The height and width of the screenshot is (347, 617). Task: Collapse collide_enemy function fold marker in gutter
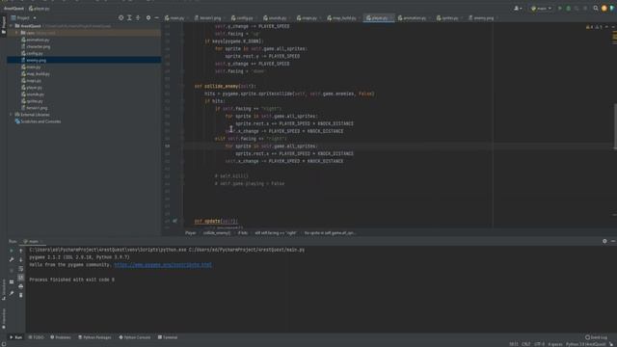coord(182,86)
